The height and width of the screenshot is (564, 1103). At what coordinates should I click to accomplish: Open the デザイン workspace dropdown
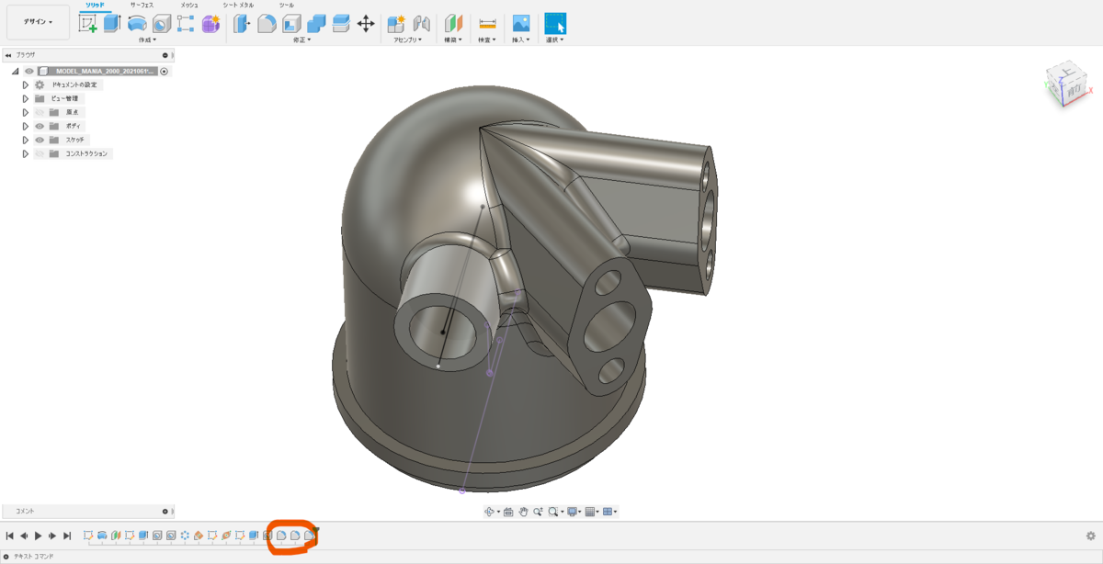pos(38,22)
